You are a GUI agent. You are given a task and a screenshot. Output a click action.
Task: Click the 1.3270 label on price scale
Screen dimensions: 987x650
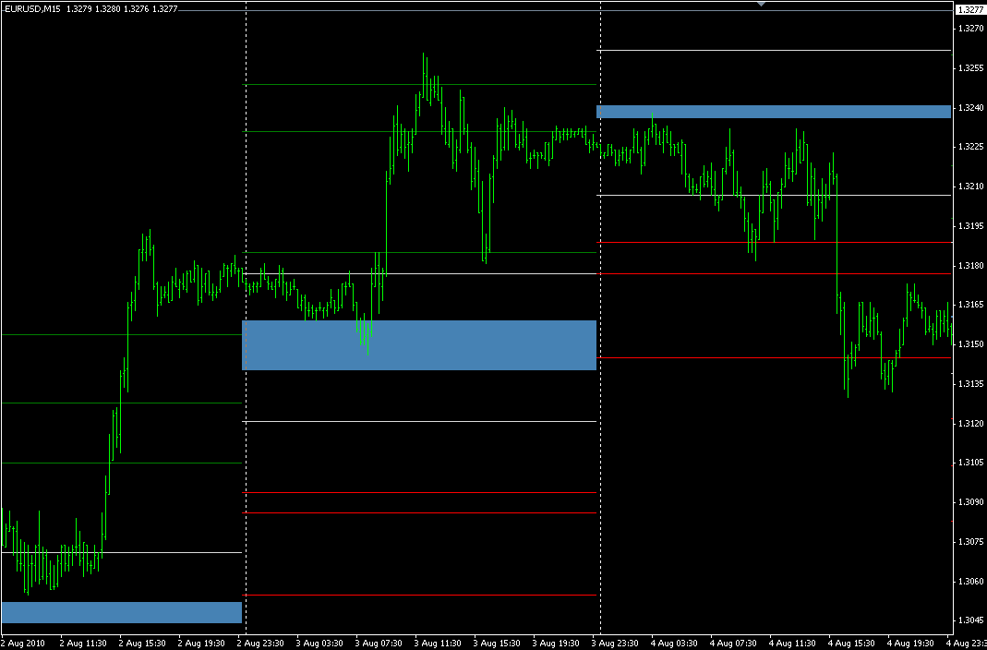point(969,29)
